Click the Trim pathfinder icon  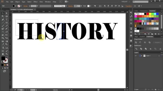pyautogui.click(x=141, y=49)
